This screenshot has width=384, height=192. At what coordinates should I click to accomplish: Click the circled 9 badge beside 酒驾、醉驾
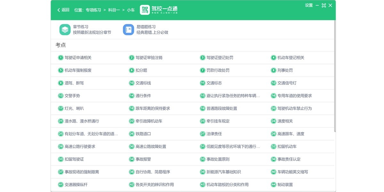(x=60, y=83)
